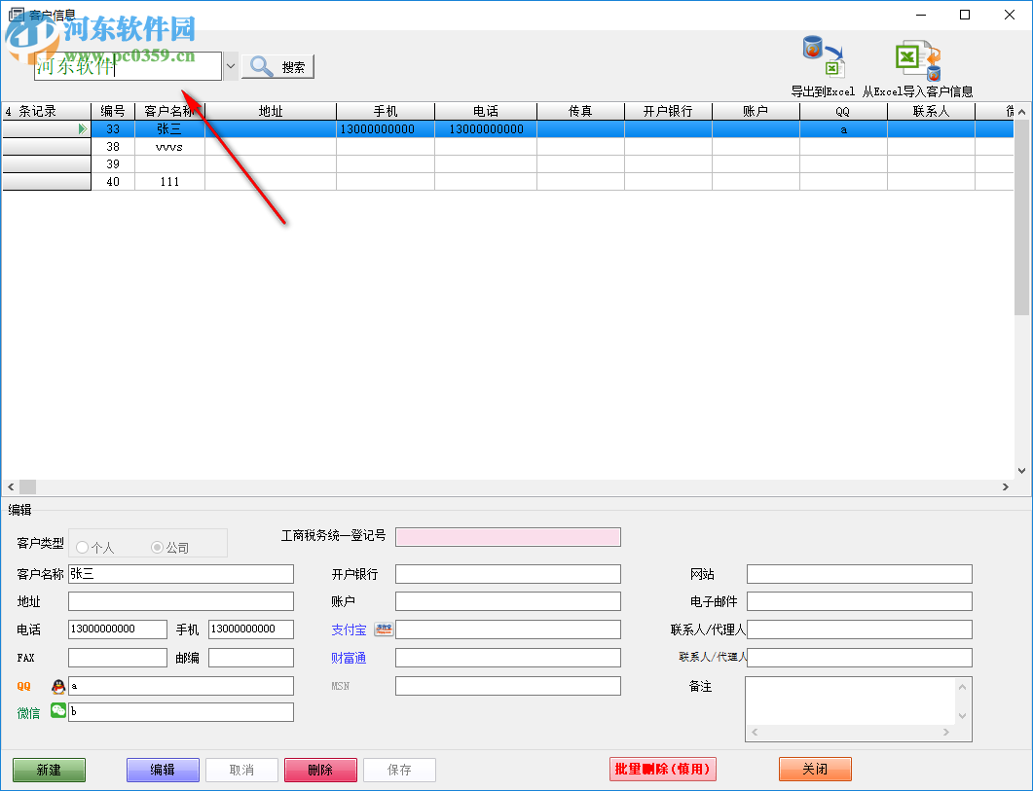
Task: Click the 账户 column header
Action: coord(756,111)
